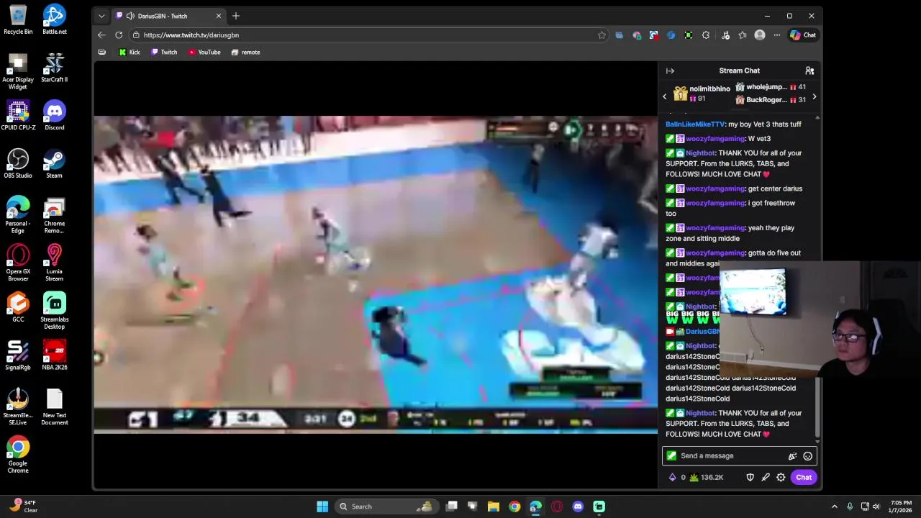
Task: Close the DariusGBN Twitch tab
Action: (x=219, y=16)
